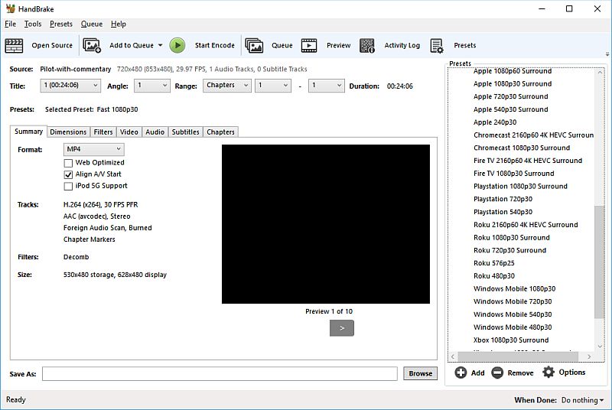
Task: Click the Add preset plus icon
Action: point(461,373)
